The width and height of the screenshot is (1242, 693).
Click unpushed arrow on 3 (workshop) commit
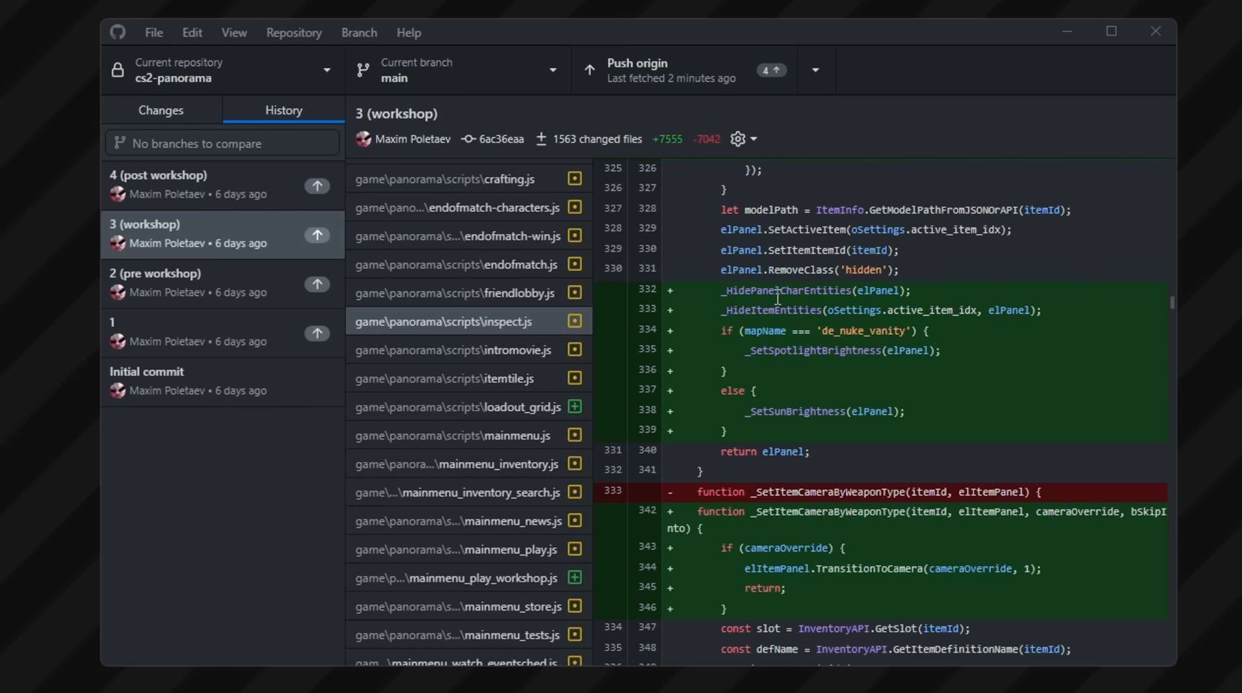(x=317, y=235)
